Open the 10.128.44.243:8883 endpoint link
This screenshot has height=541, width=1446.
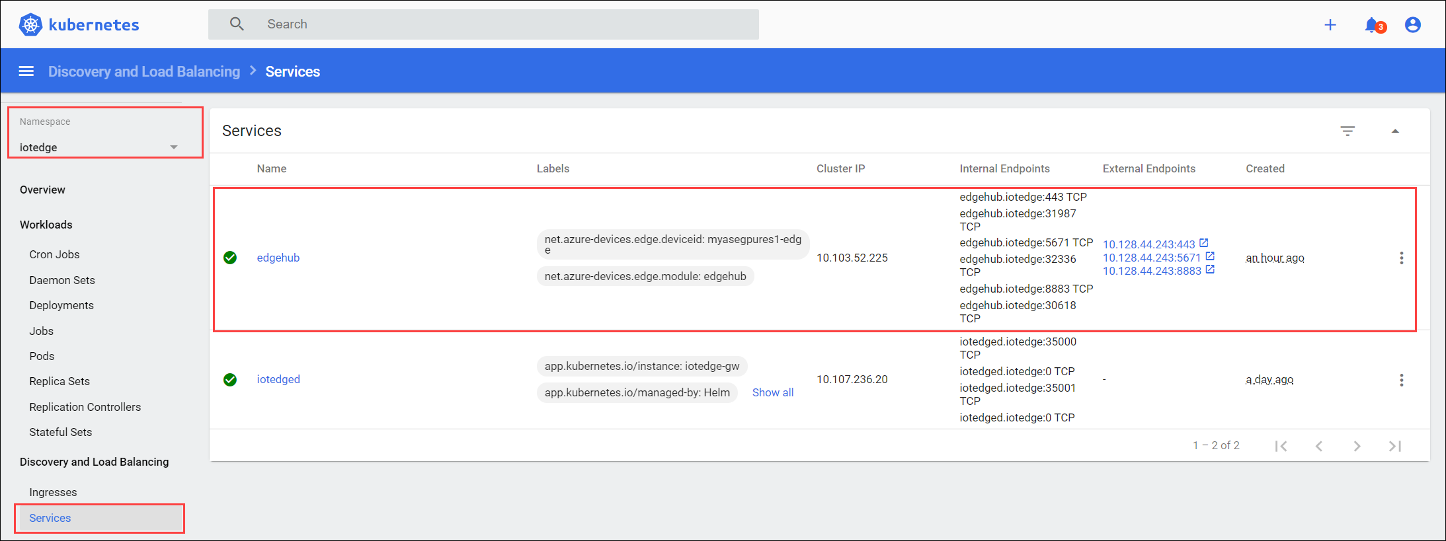(x=1152, y=271)
